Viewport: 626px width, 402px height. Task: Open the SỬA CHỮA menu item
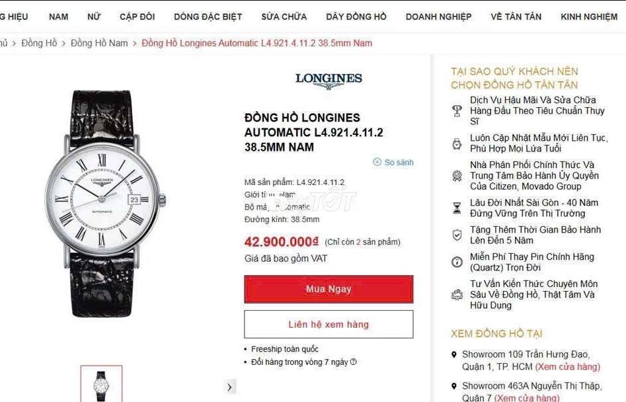(284, 17)
